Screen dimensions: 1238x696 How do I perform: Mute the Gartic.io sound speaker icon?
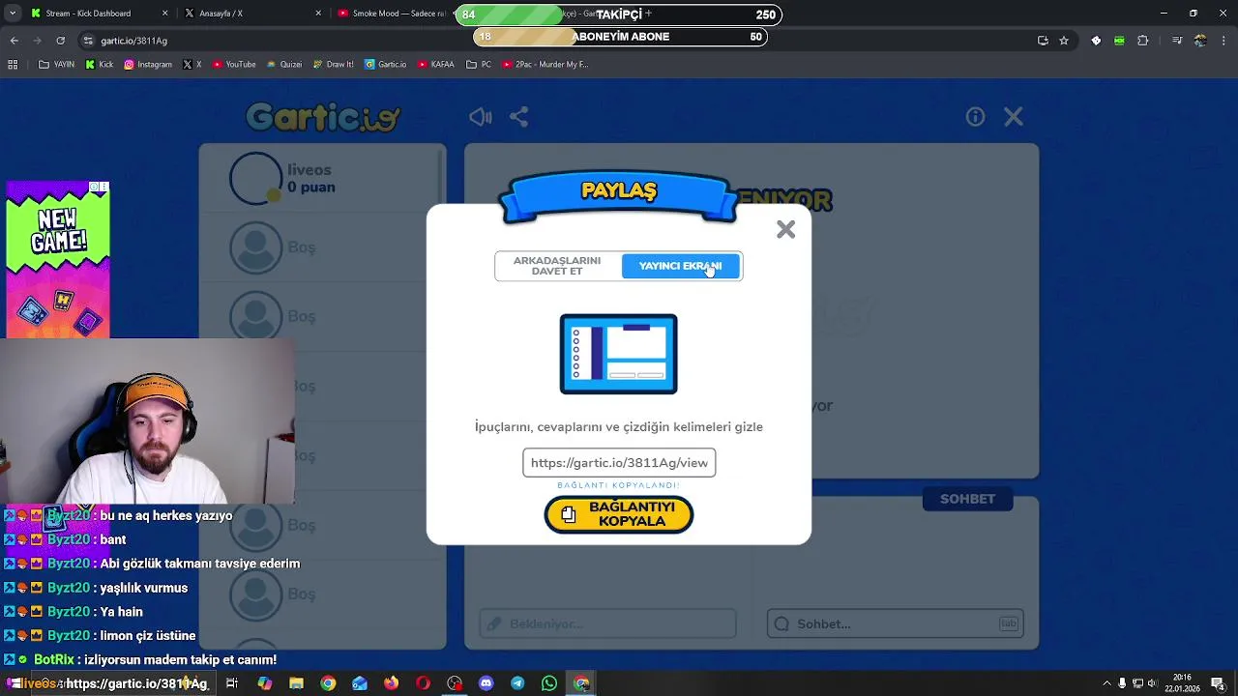pyautogui.click(x=481, y=117)
